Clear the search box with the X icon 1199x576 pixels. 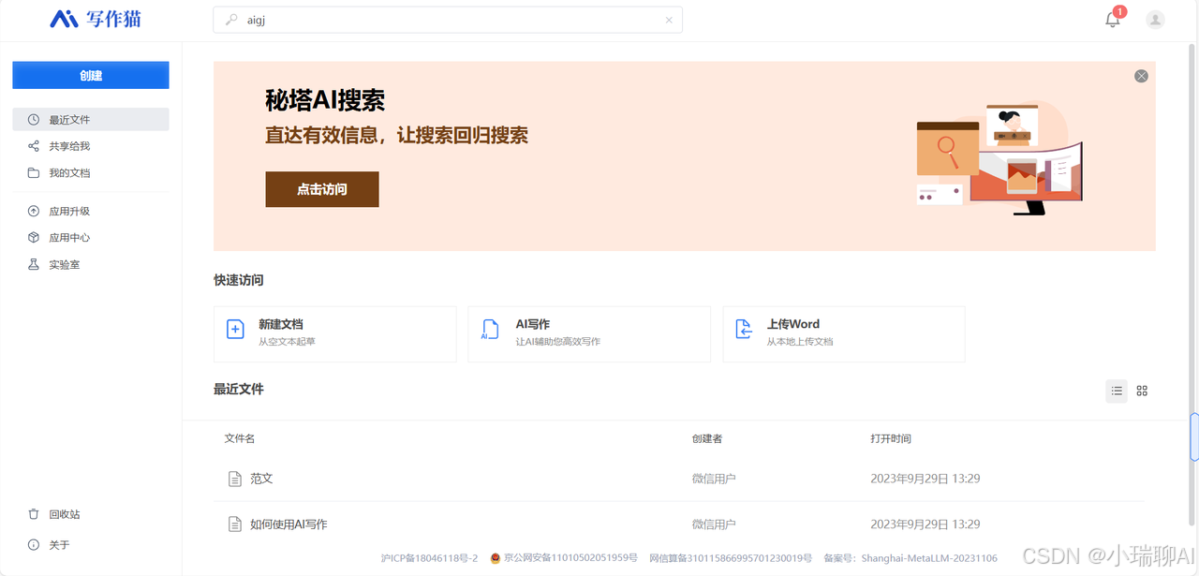[x=669, y=20]
